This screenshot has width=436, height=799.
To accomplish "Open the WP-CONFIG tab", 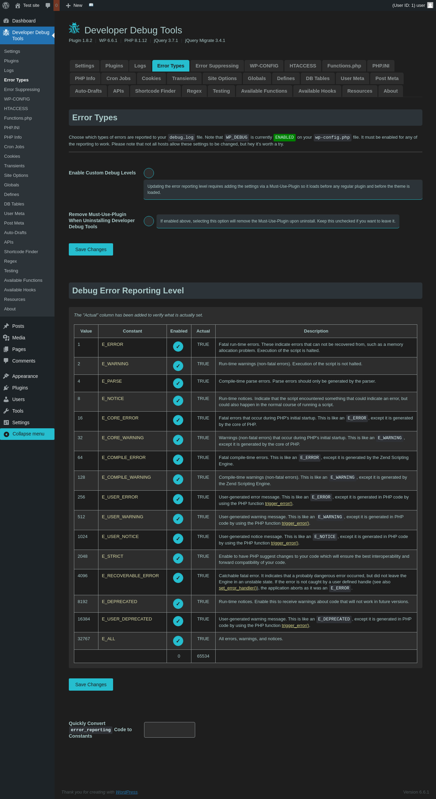I will pyautogui.click(x=264, y=66).
